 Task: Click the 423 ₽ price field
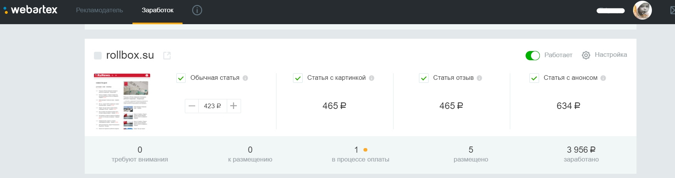point(213,106)
